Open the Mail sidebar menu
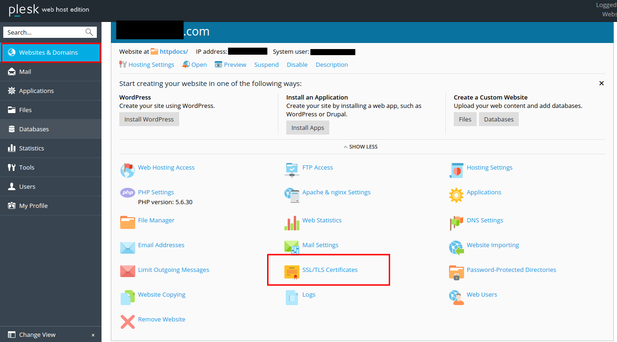The height and width of the screenshot is (342, 617). tap(25, 71)
